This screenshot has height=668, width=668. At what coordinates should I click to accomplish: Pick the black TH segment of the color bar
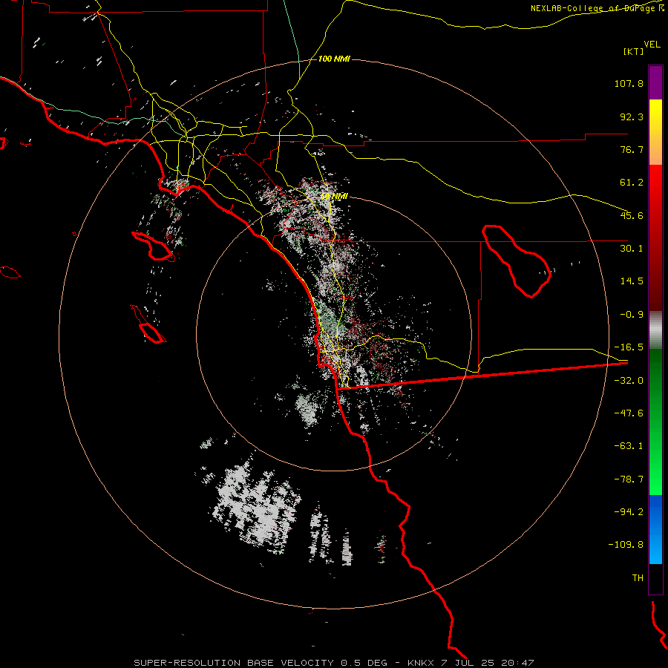[655, 579]
